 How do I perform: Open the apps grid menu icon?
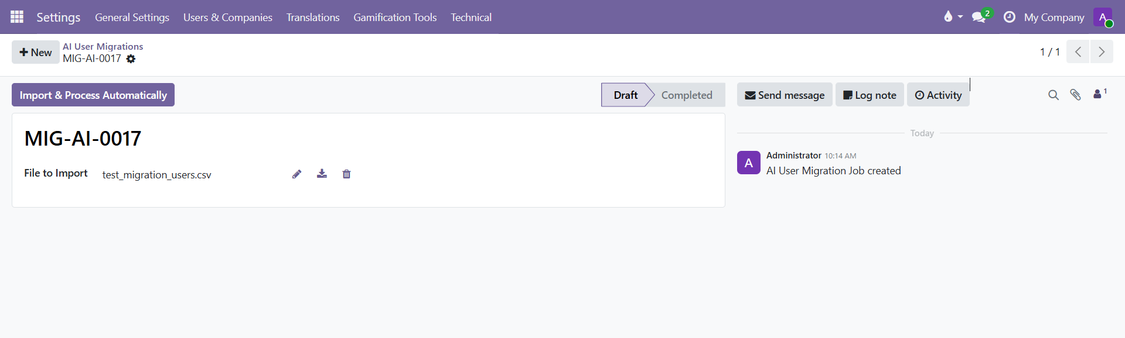click(x=17, y=17)
